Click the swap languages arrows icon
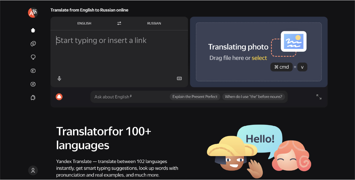 point(119,23)
